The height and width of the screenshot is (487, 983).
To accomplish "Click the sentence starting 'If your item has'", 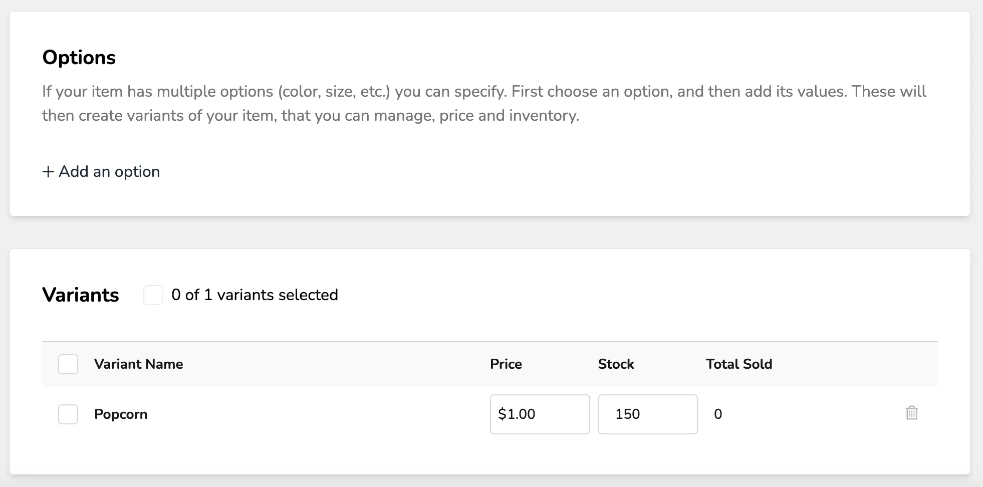I will [x=275, y=92].
